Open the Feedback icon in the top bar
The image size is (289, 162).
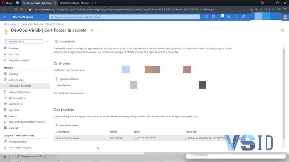244,17
